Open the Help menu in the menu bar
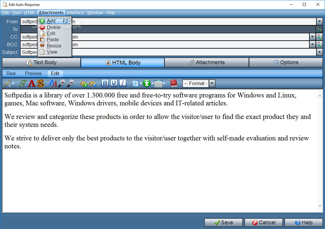This screenshot has width=325, height=229. coord(110,13)
